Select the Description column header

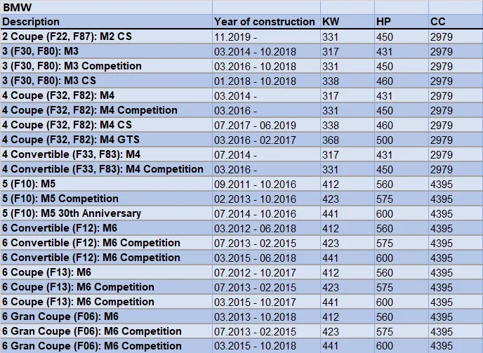(x=106, y=22)
